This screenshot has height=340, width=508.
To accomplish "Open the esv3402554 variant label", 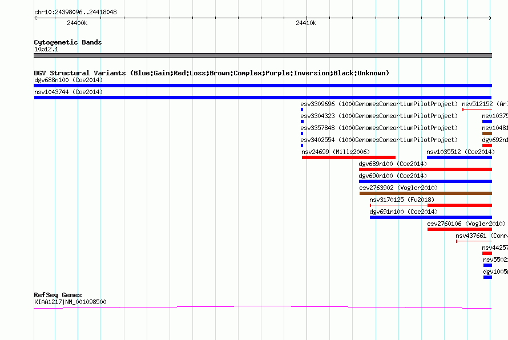I will [379, 140].
